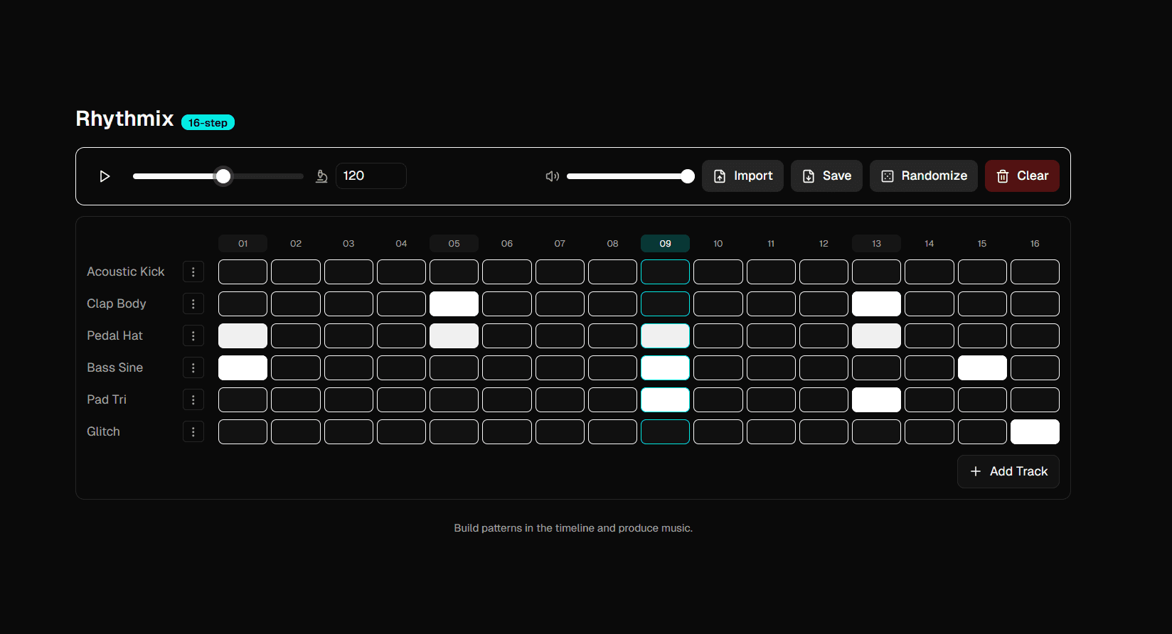The image size is (1172, 634).
Task: Open Glitch track options menu
Action: coord(193,431)
